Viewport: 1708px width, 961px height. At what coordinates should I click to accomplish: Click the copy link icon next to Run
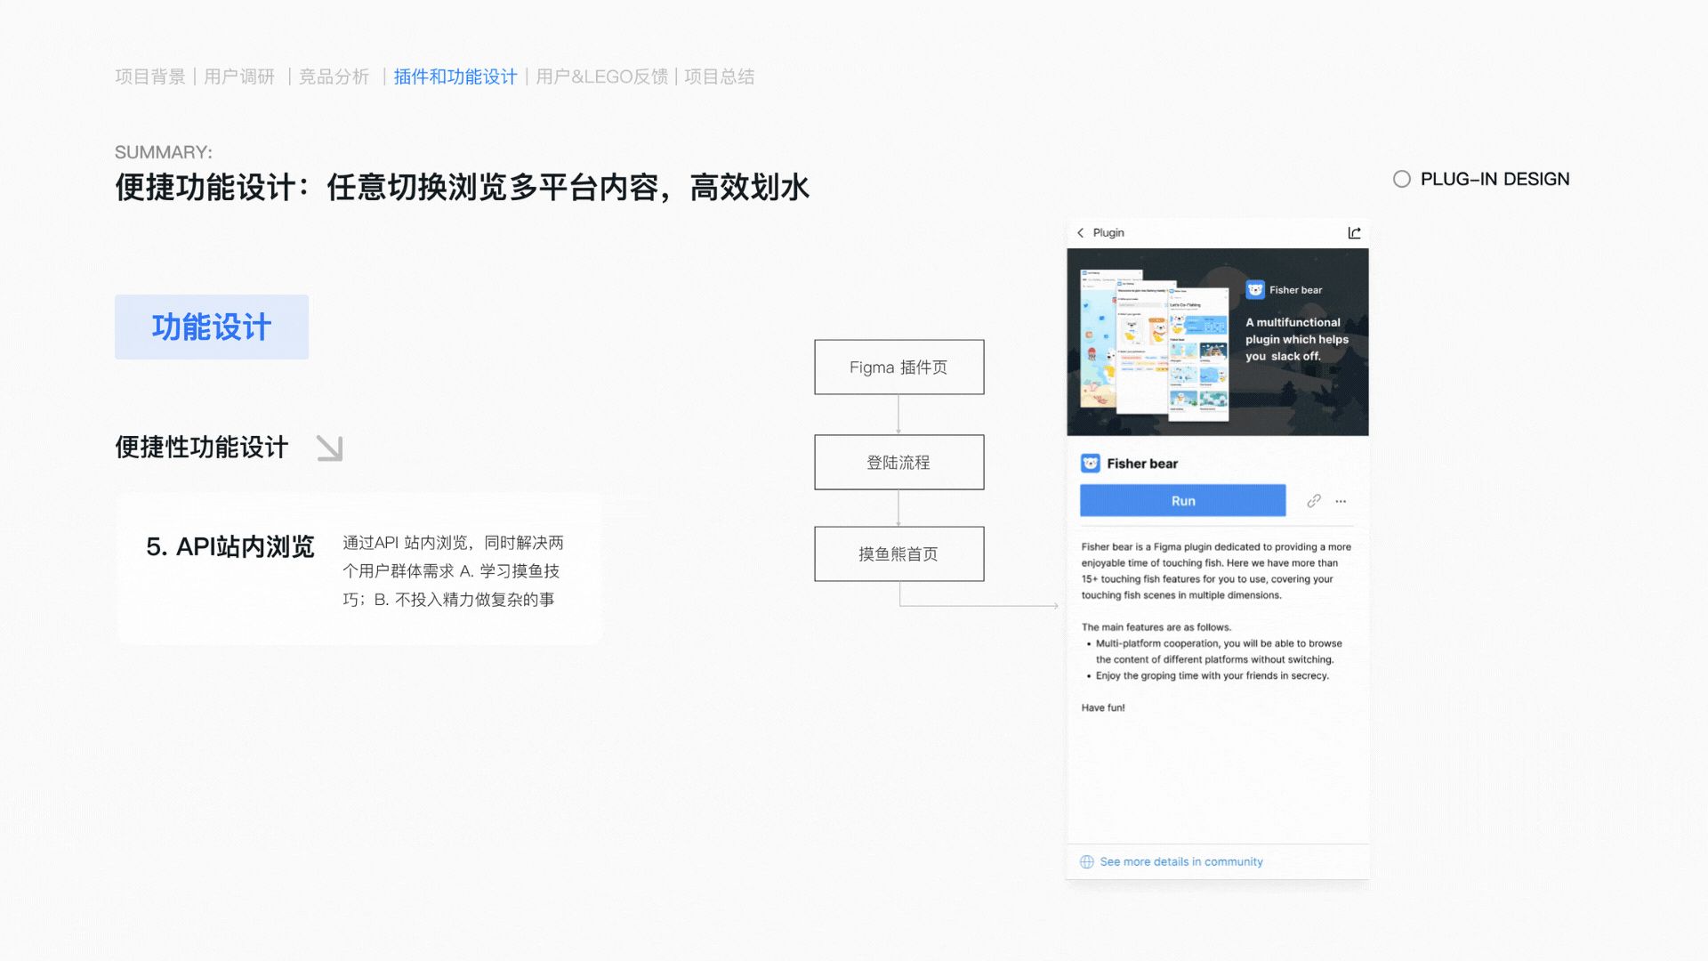coord(1314,500)
